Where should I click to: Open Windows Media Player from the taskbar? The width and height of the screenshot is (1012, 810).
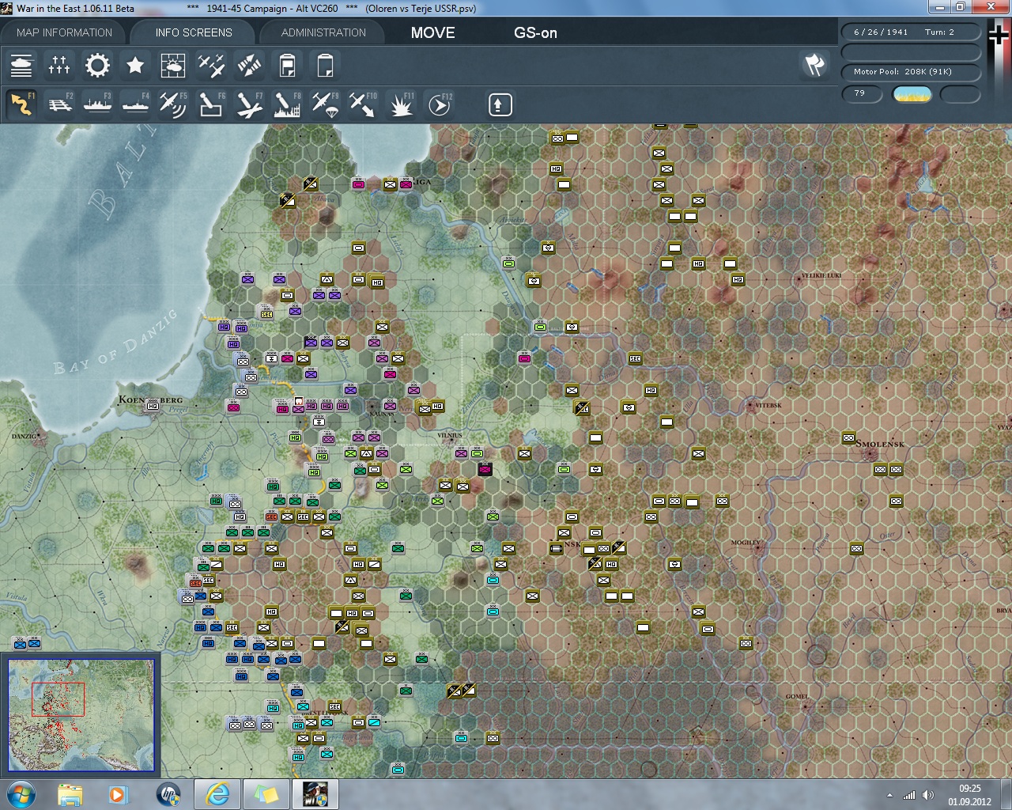[x=119, y=793]
